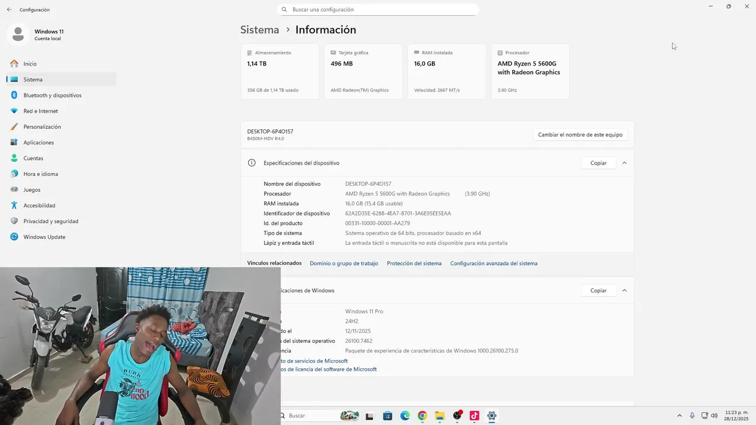Copy the Windows specifications section

click(x=598, y=290)
